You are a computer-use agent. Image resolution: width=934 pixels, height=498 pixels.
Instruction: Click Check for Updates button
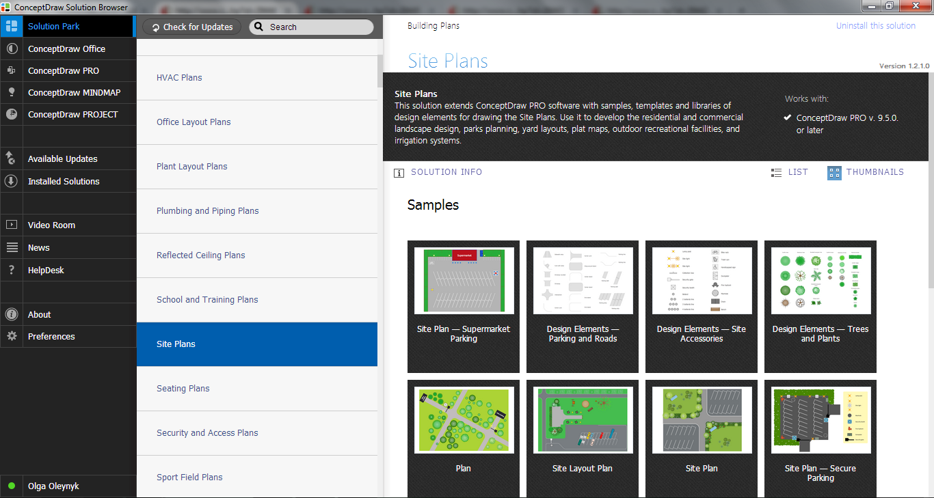pyautogui.click(x=192, y=27)
